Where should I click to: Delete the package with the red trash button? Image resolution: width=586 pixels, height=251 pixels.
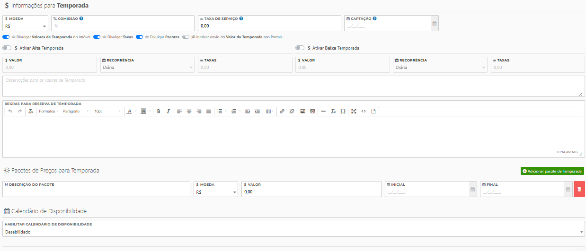click(579, 189)
